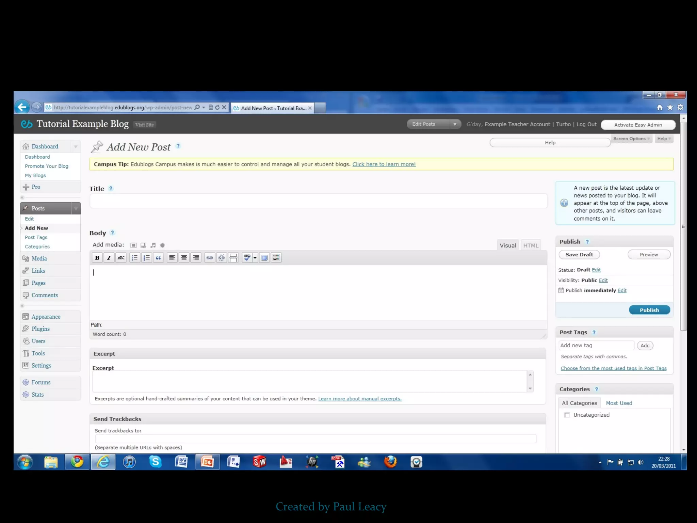Image resolution: width=697 pixels, height=523 pixels.
Task: Insert the More tag page break
Action: pos(233,258)
